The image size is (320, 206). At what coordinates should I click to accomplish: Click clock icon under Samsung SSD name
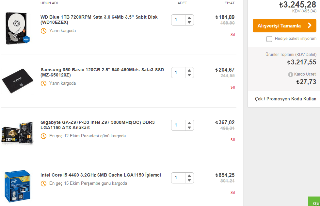43,83
